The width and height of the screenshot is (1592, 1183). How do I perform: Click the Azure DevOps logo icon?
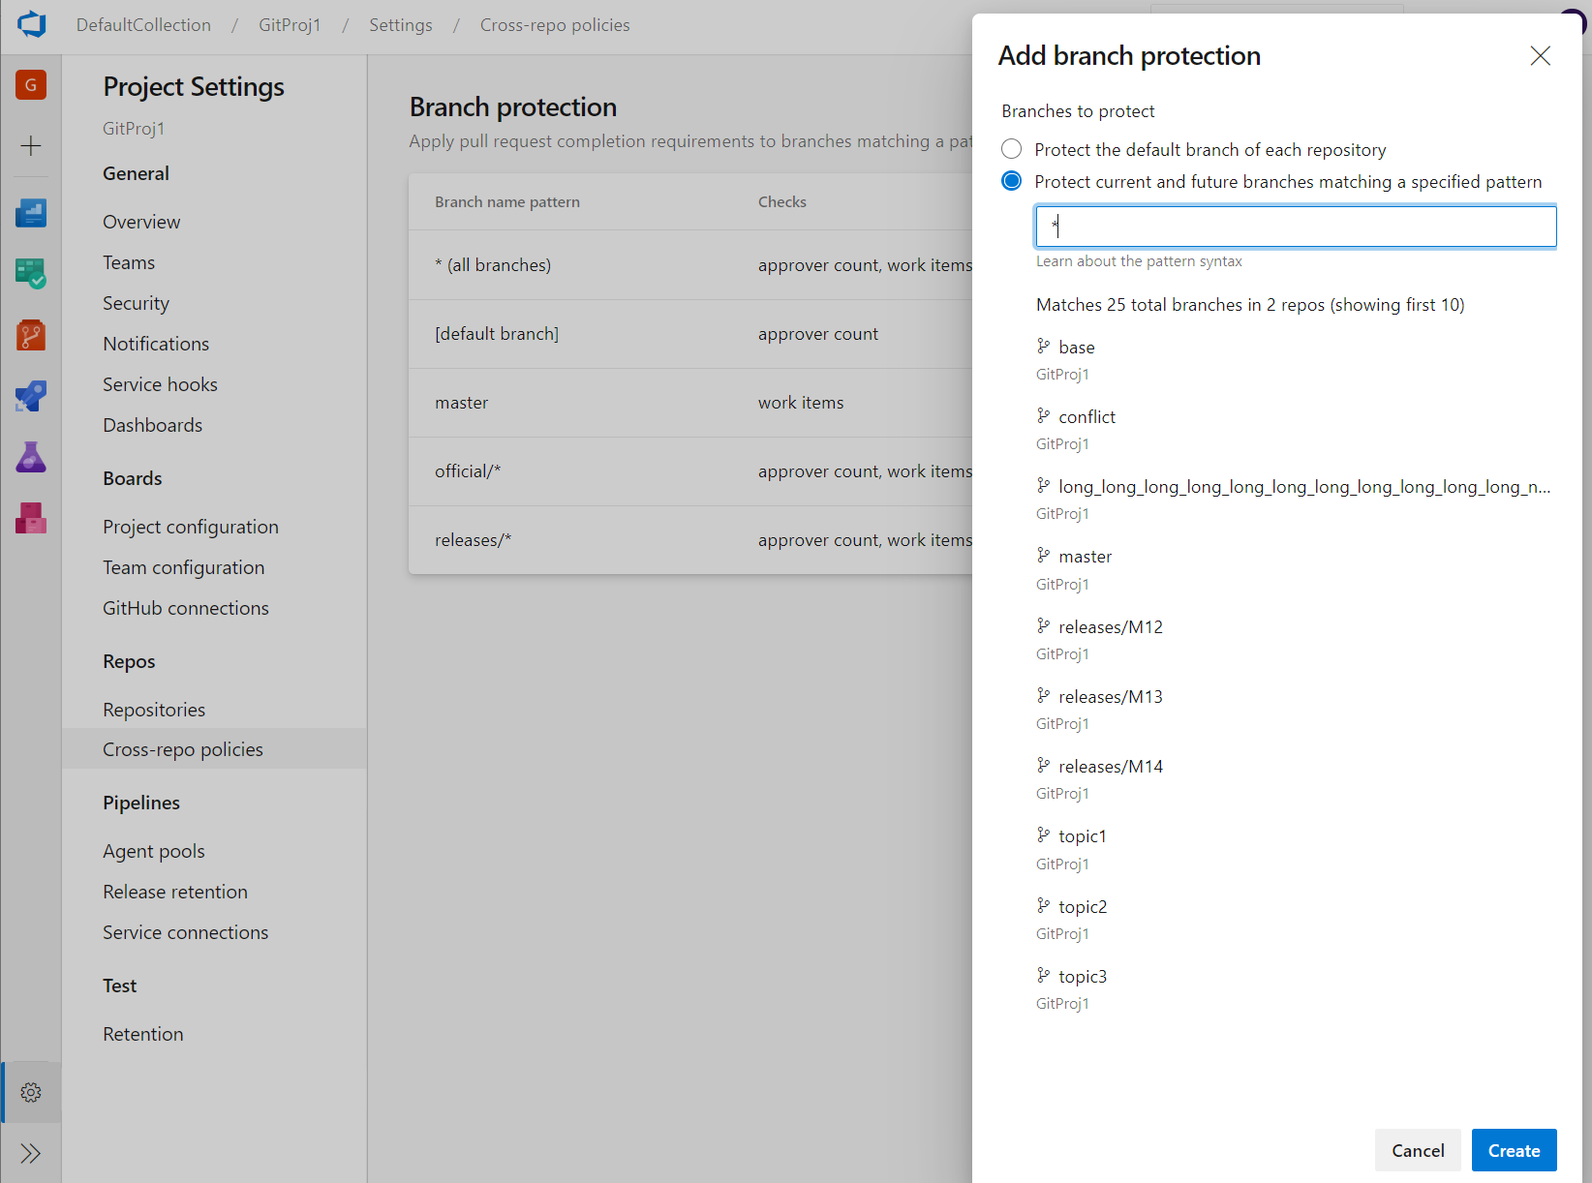click(x=31, y=24)
